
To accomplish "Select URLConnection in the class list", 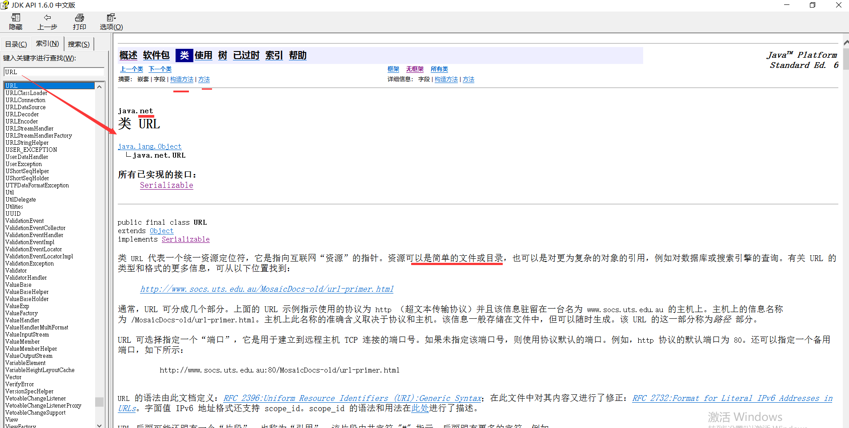I will tap(25, 99).
